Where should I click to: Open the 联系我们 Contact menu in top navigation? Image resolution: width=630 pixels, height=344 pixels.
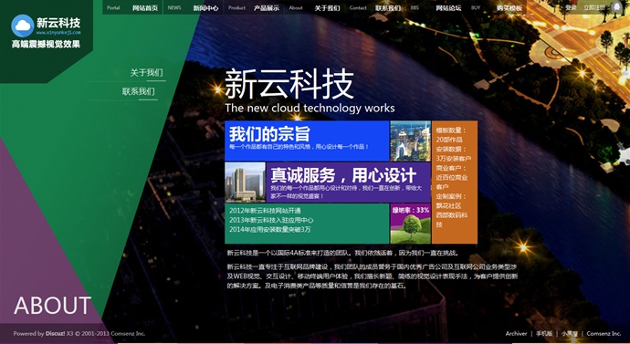pos(375,7)
